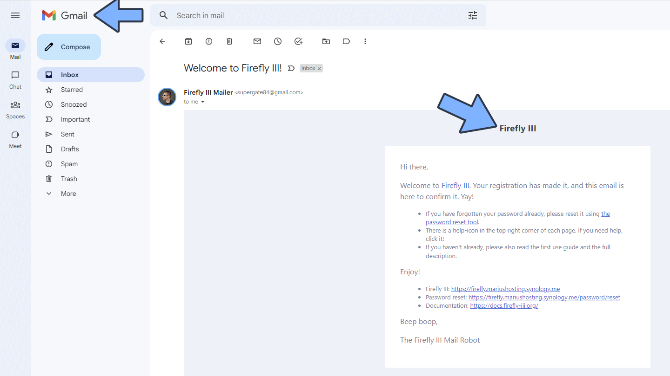Click the Compose button
The image size is (670, 376).
pyautogui.click(x=69, y=47)
